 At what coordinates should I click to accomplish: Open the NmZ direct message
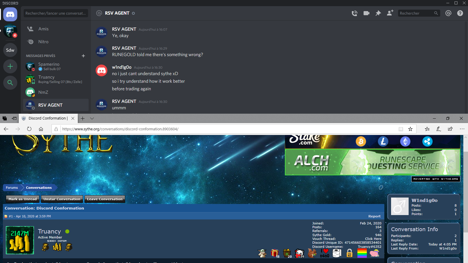tap(56, 92)
